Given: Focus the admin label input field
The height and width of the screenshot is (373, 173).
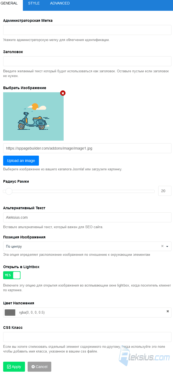Looking at the screenshot, I should point(87,30).
